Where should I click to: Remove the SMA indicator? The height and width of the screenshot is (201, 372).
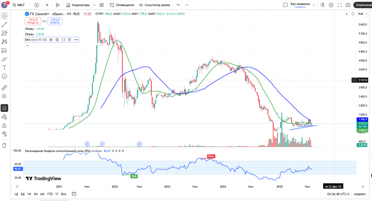(x=69, y=40)
